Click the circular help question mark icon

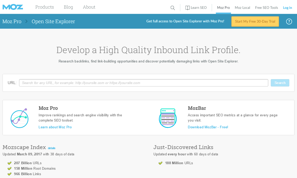pos(289,21)
